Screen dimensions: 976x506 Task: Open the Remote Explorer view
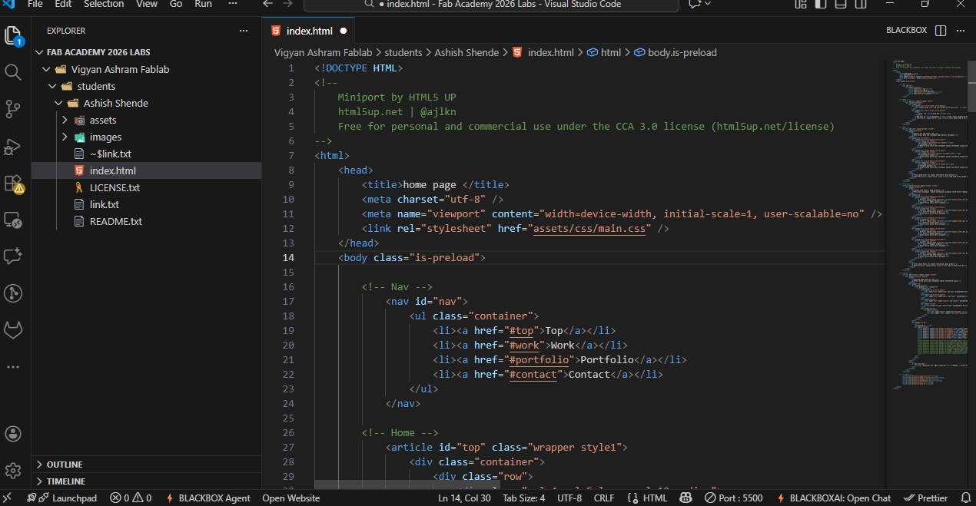click(13, 220)
